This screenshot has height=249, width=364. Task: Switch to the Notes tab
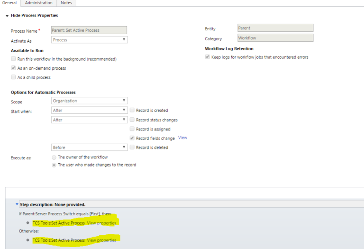66,3
